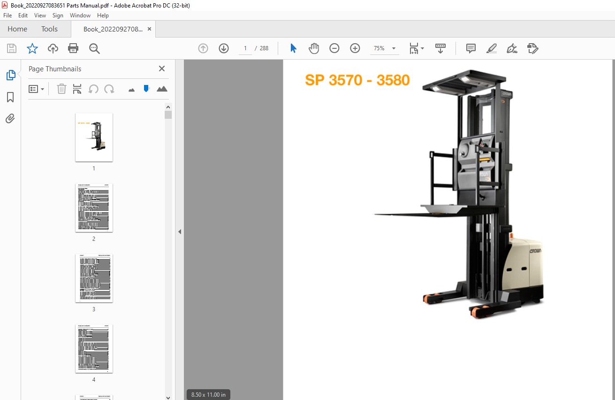Screen dimensions: 615x400
Task: Open the Find text magnifier tool
Action: tap(95, 48)
